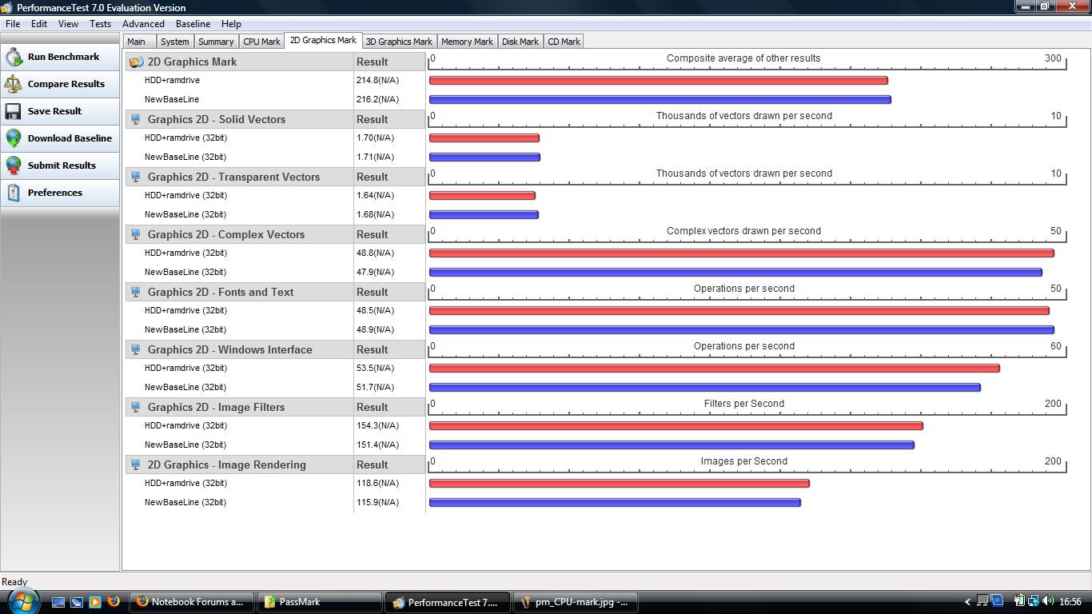Switch to Notebook Forums taskbar window
Image resolution: width=1092 pixels, height=614 pixels.
[191, 602]
